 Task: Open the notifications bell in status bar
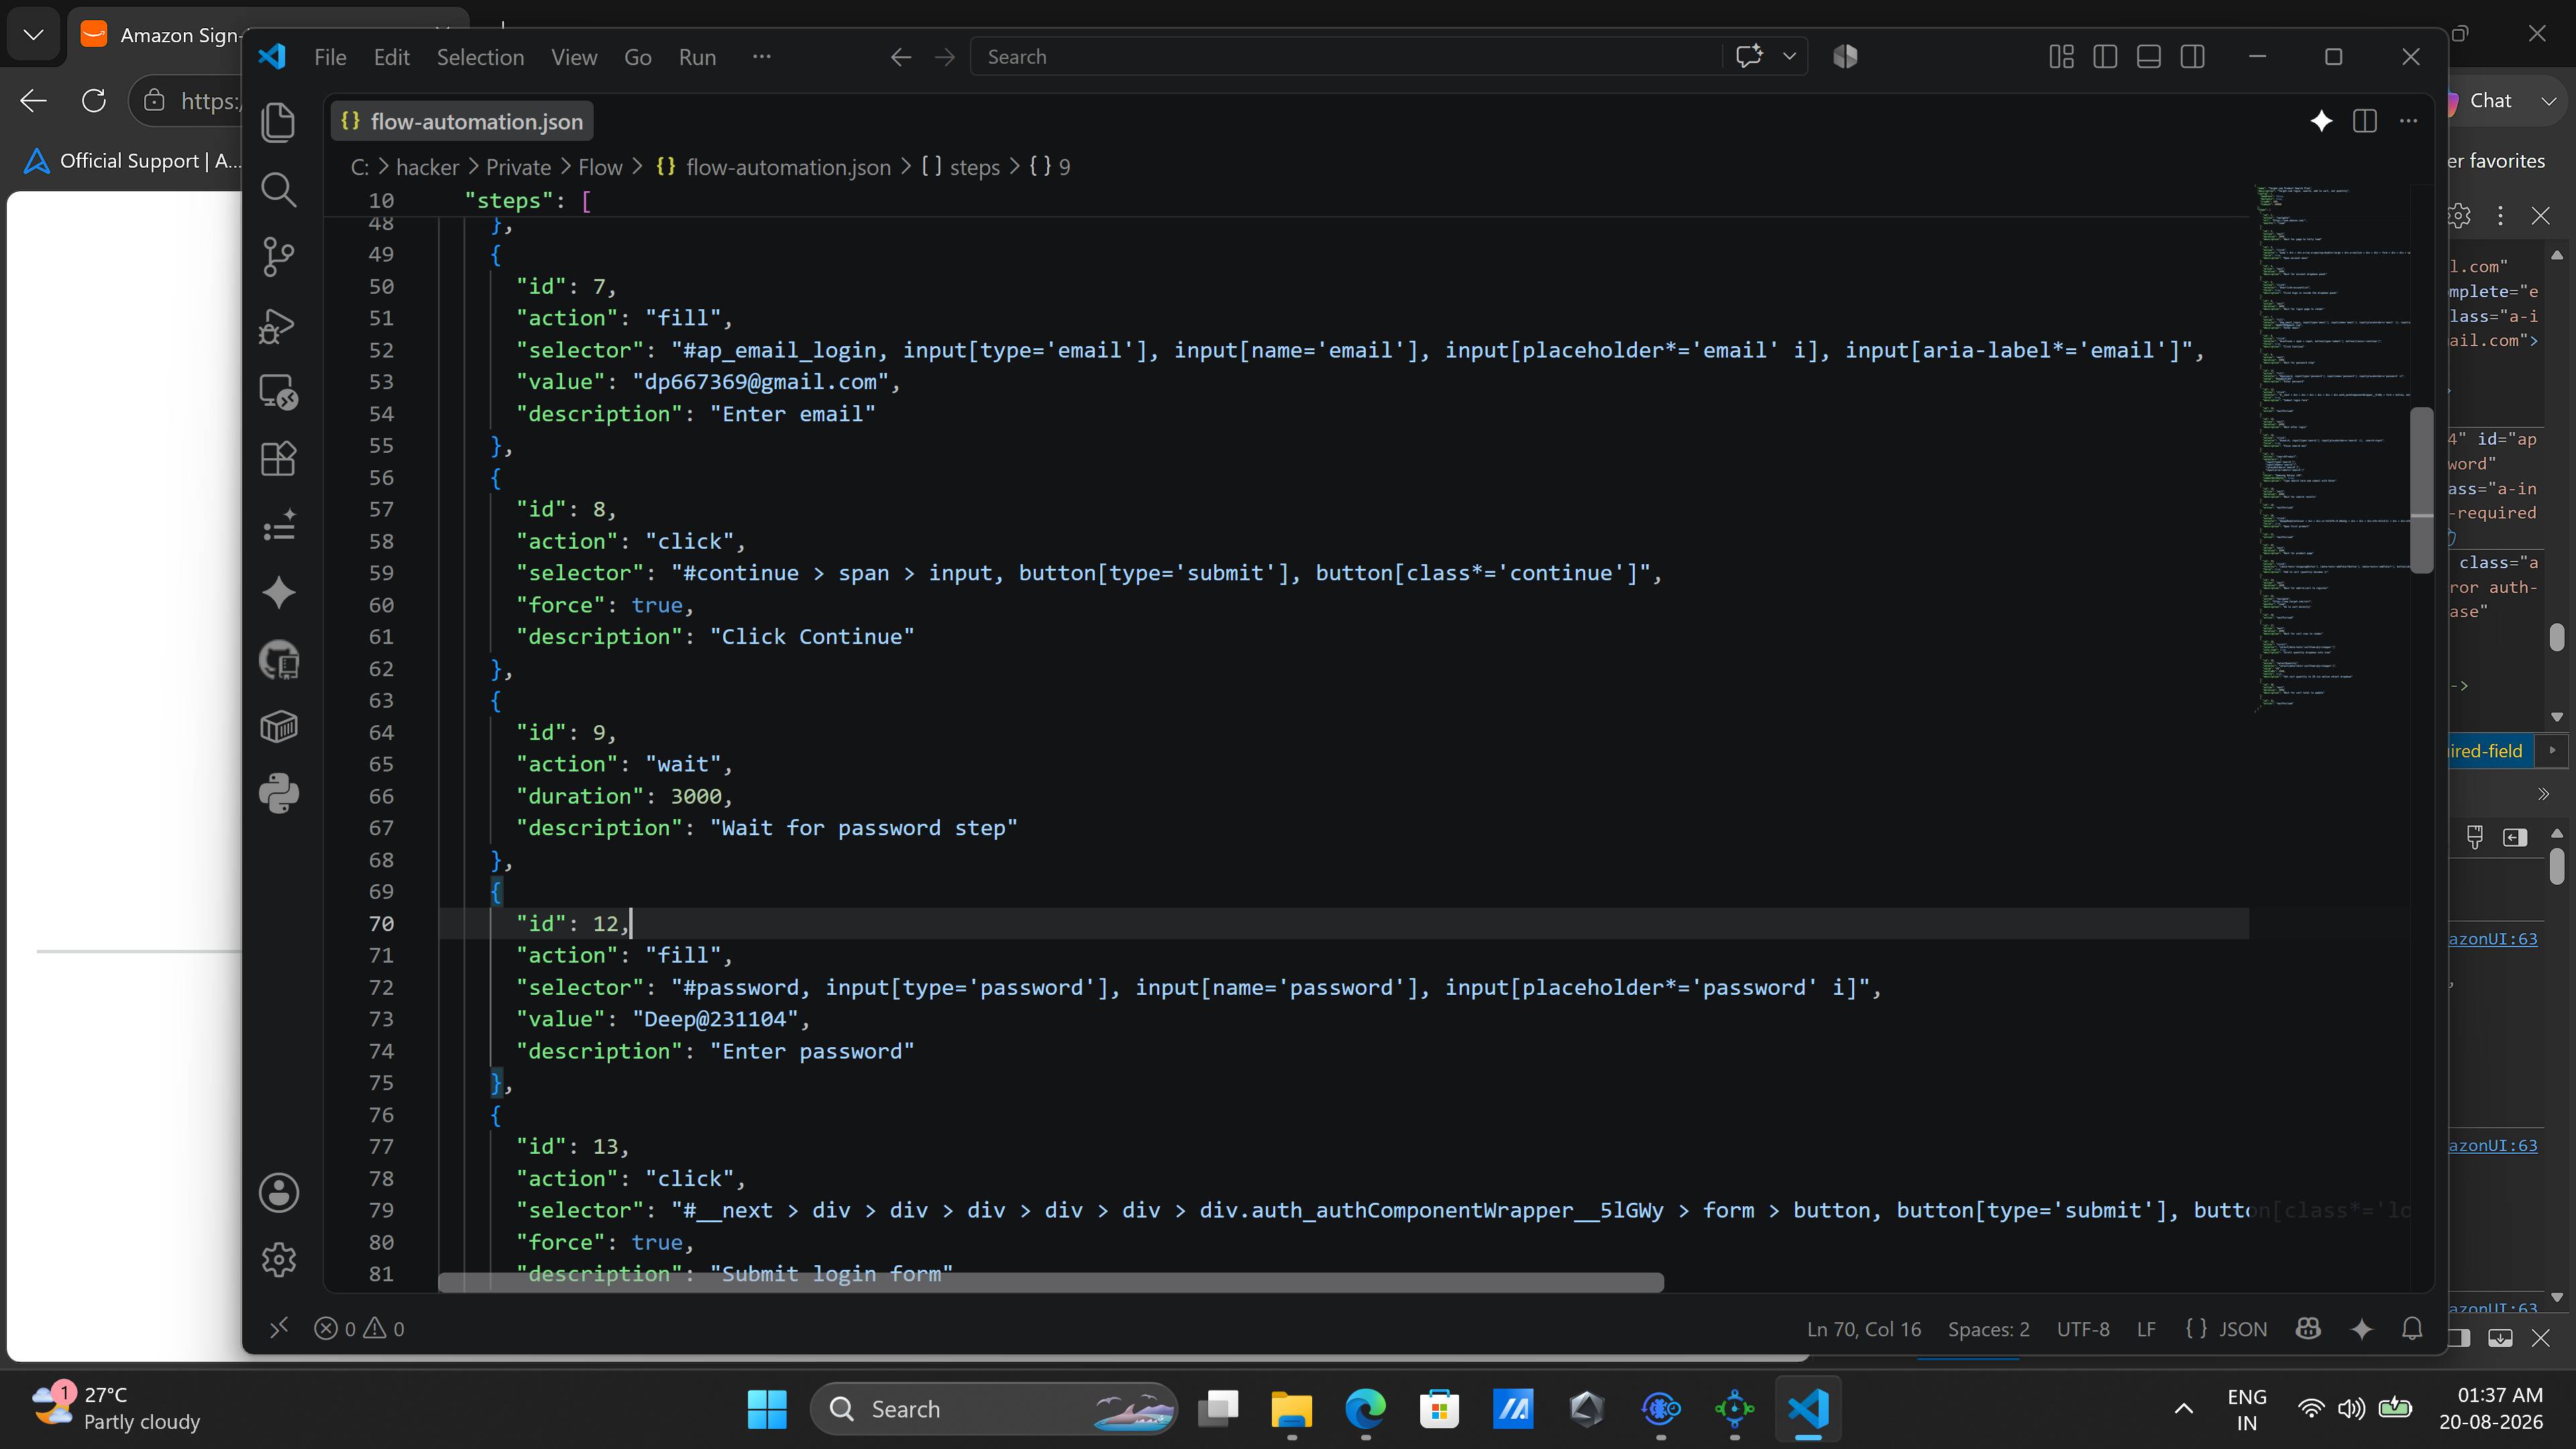(2412, 1328)
